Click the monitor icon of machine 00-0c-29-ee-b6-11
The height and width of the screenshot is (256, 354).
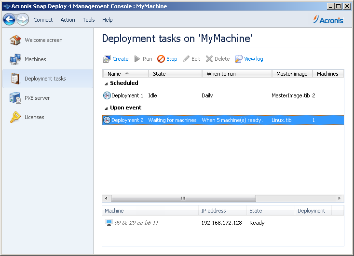(109, 223)
